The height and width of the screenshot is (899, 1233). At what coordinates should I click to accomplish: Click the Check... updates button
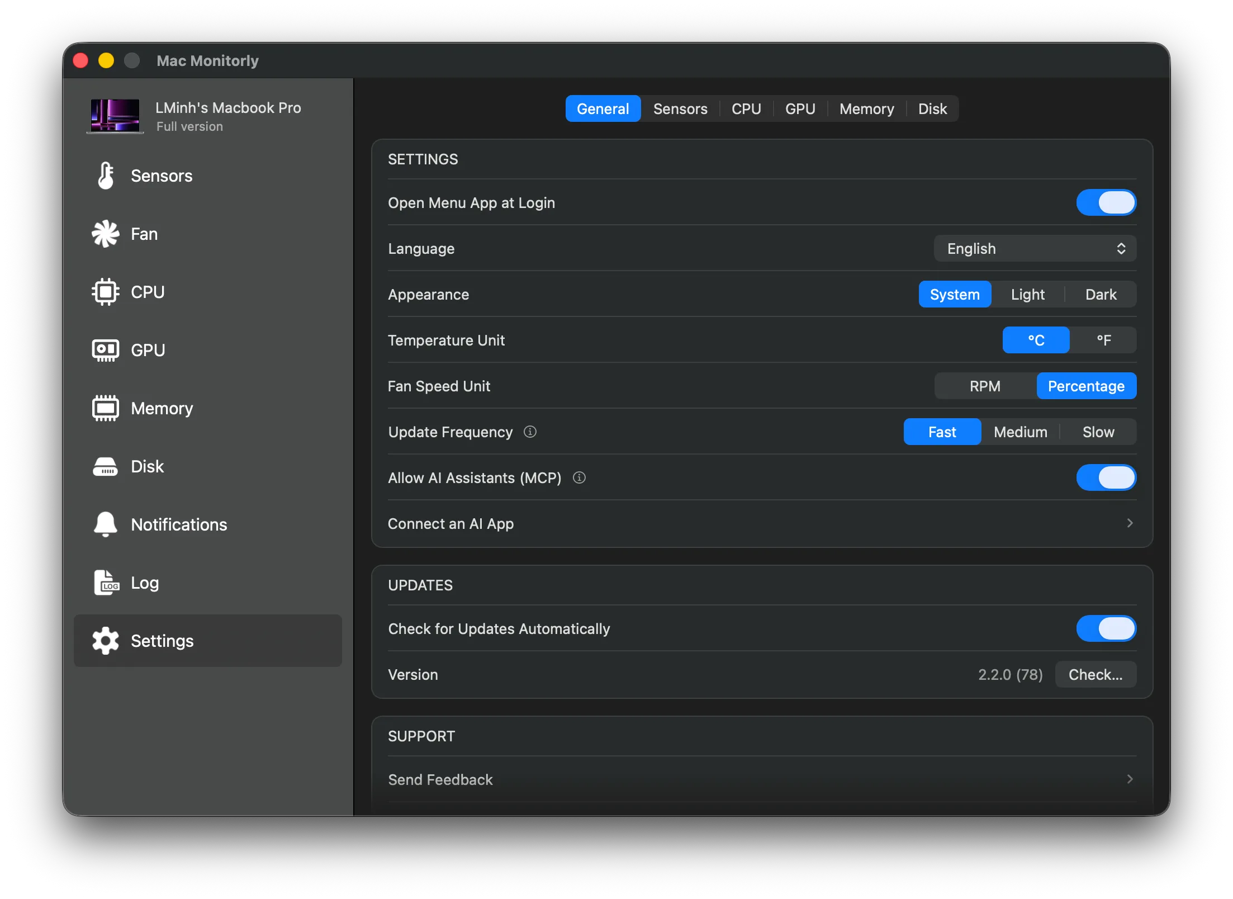1096,674
